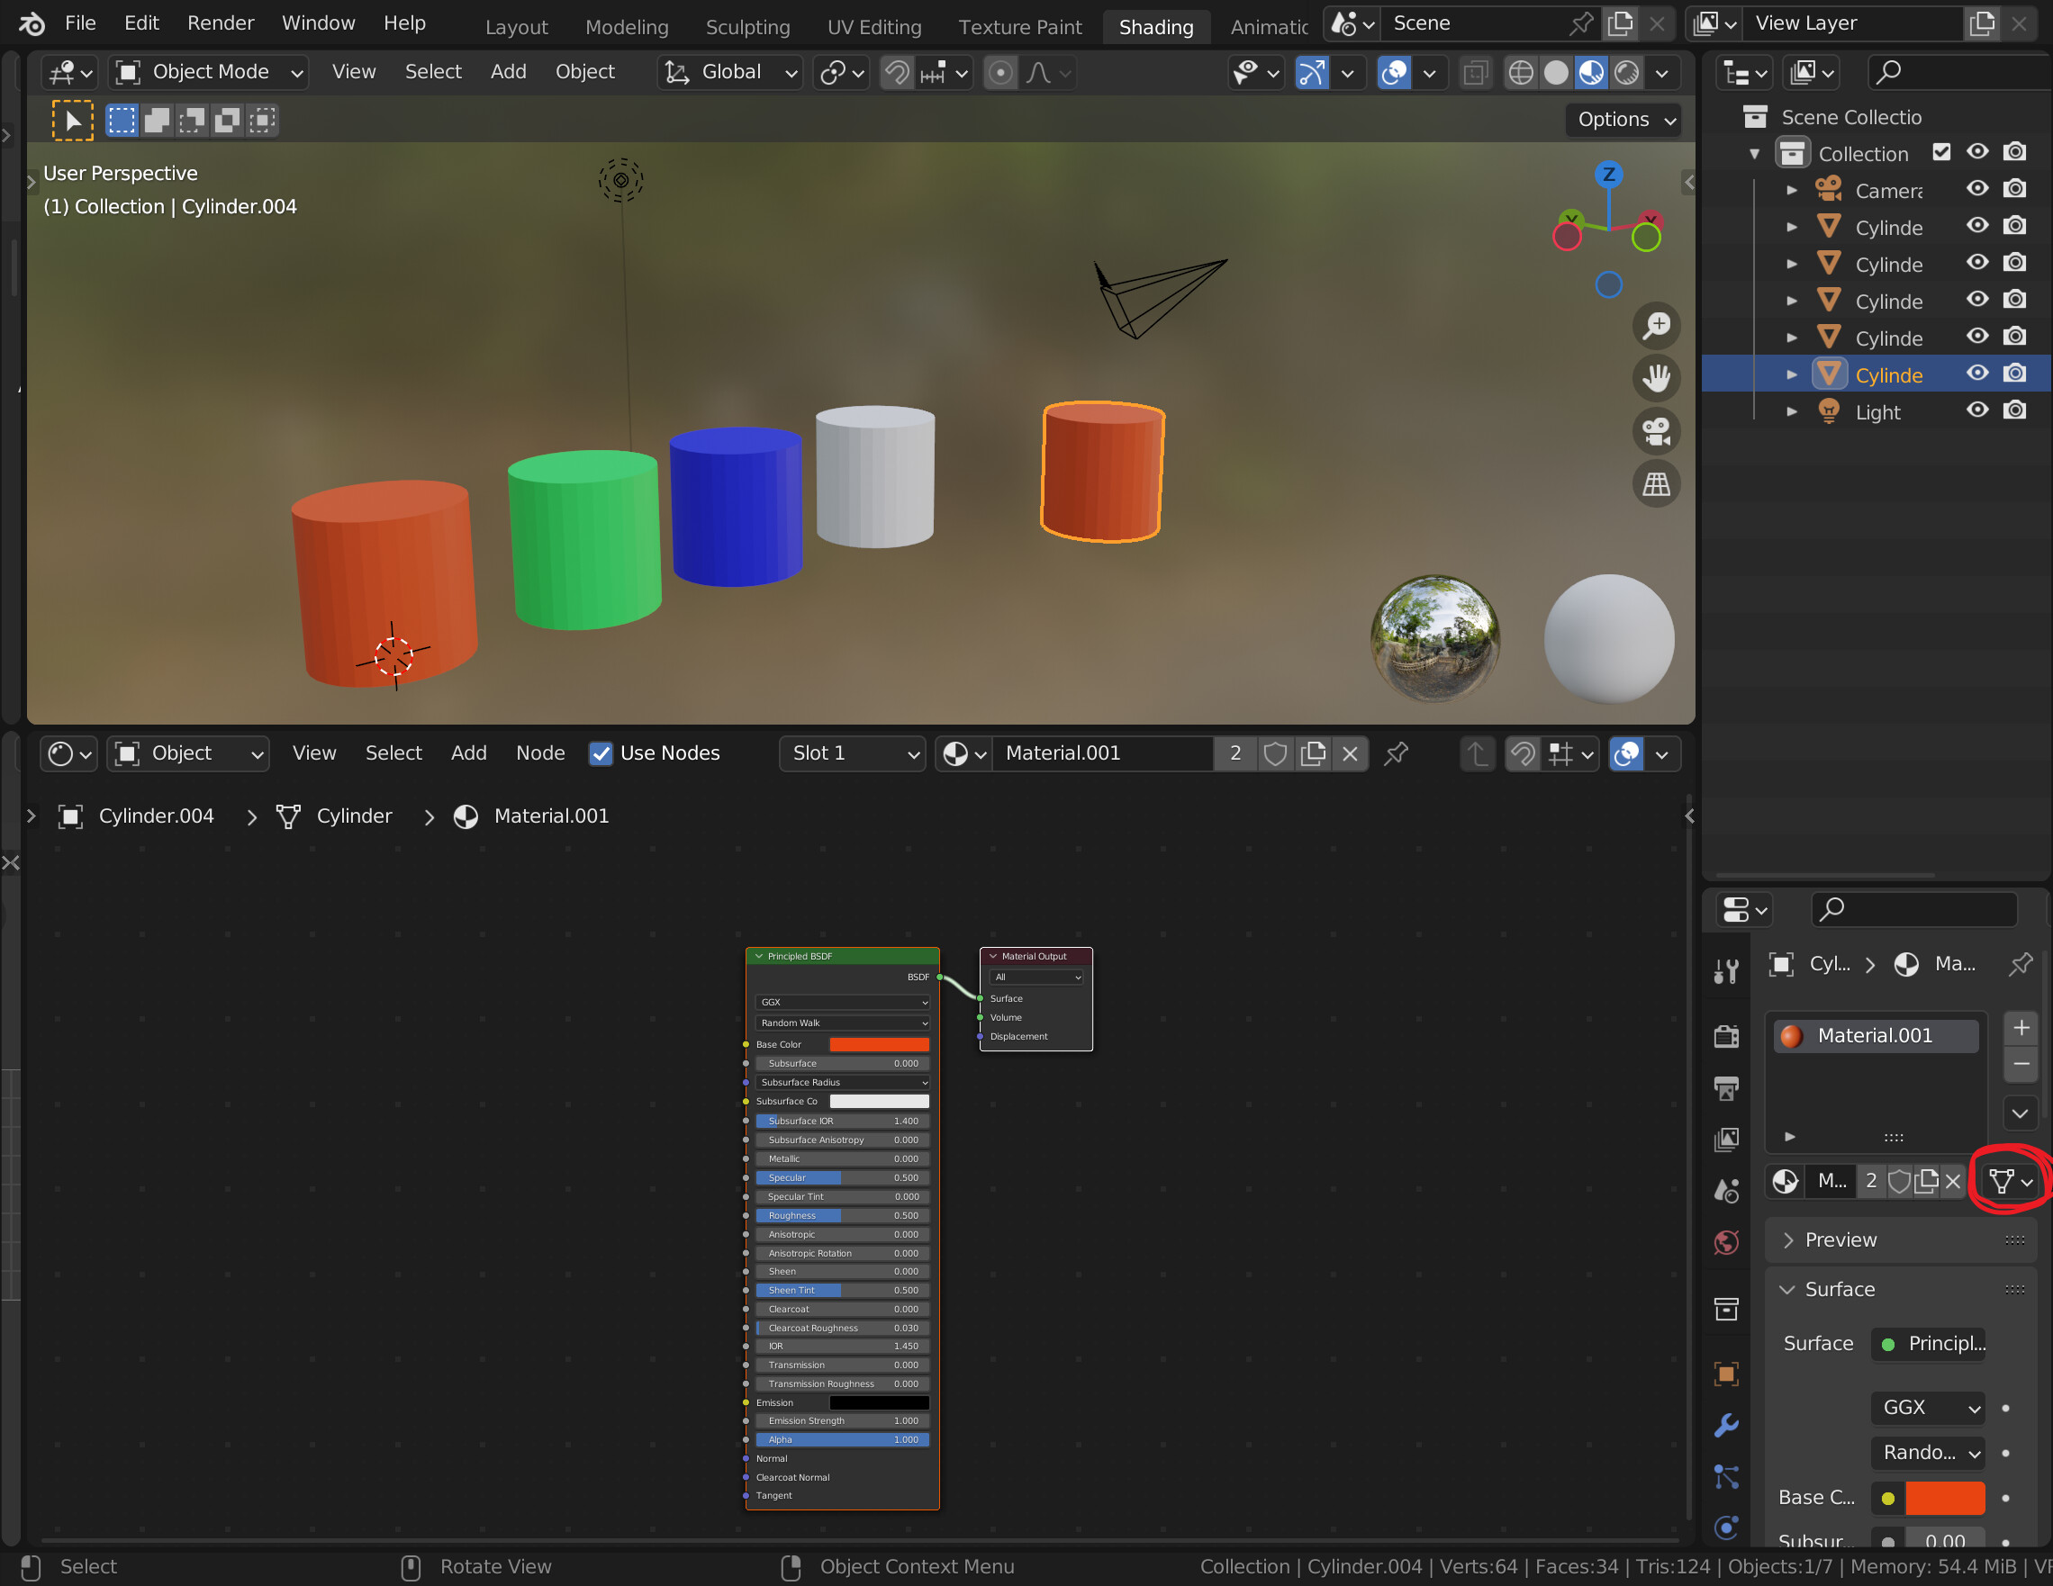Open the Render menu
Viewport: 2053px width, 1586px height.
pyautogui.click(x=220, y=23)
